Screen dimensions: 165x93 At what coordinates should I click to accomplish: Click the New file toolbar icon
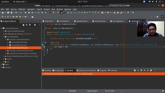coord(3,13)
